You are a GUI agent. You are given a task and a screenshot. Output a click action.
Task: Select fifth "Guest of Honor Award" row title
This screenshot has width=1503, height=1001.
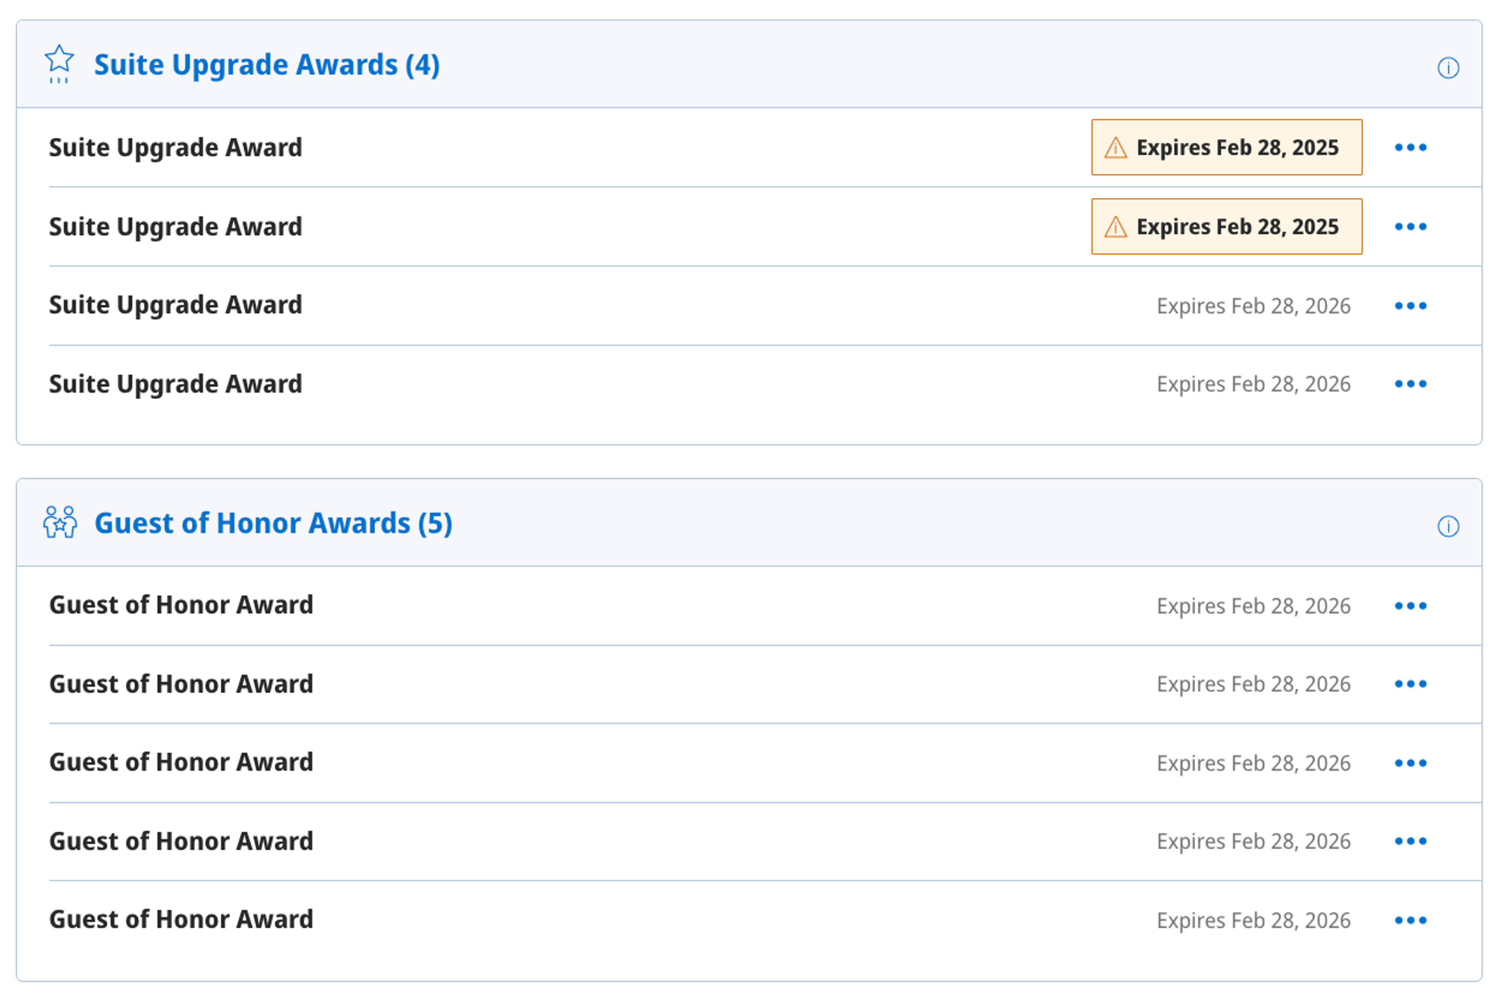pos(181,919)
